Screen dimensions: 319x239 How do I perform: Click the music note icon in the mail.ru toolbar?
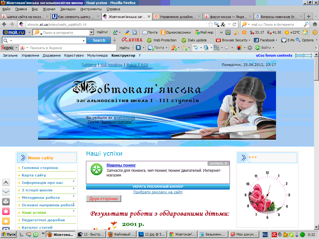pyautogui.click(x=236, y=32)
